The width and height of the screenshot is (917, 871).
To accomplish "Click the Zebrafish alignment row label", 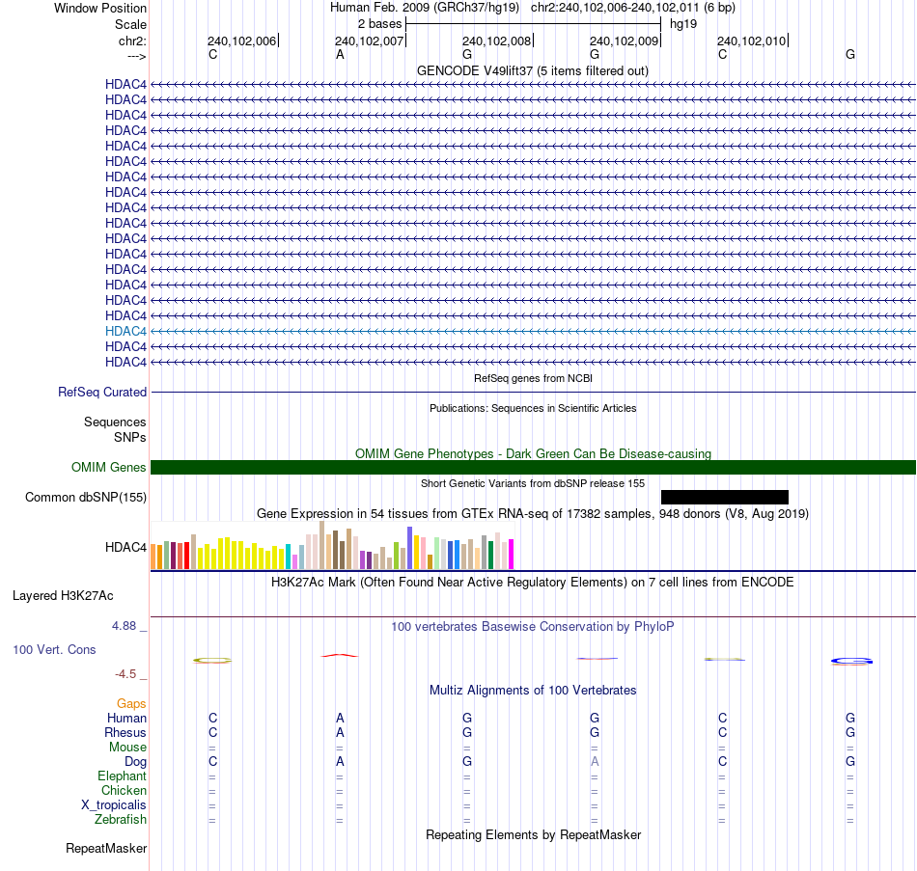I will click(x=121, y=820).
